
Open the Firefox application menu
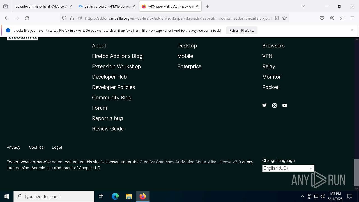[352, 18]
